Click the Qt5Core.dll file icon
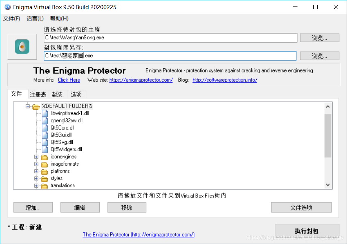 pos(45,128)
